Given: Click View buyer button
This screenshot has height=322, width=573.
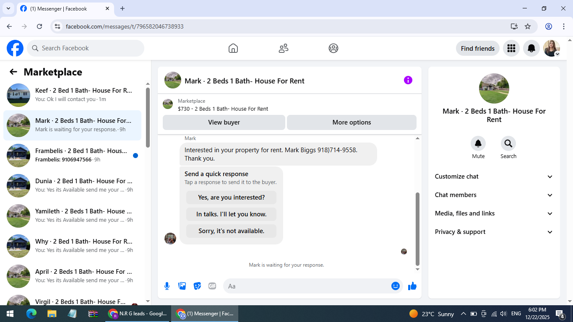Looking at the screenshot, I should 224,122.
